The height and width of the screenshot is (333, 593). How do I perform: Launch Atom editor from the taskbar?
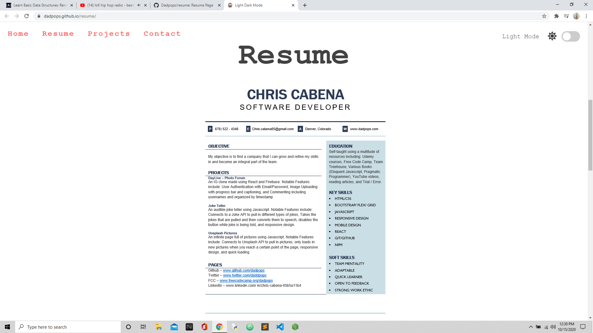(250, 327)
